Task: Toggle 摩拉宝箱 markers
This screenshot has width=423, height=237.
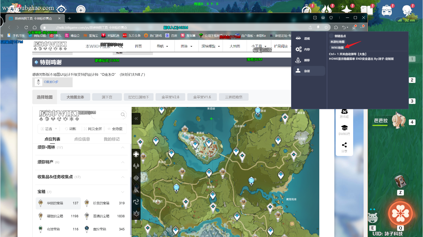Action: (x=105, y=229)
